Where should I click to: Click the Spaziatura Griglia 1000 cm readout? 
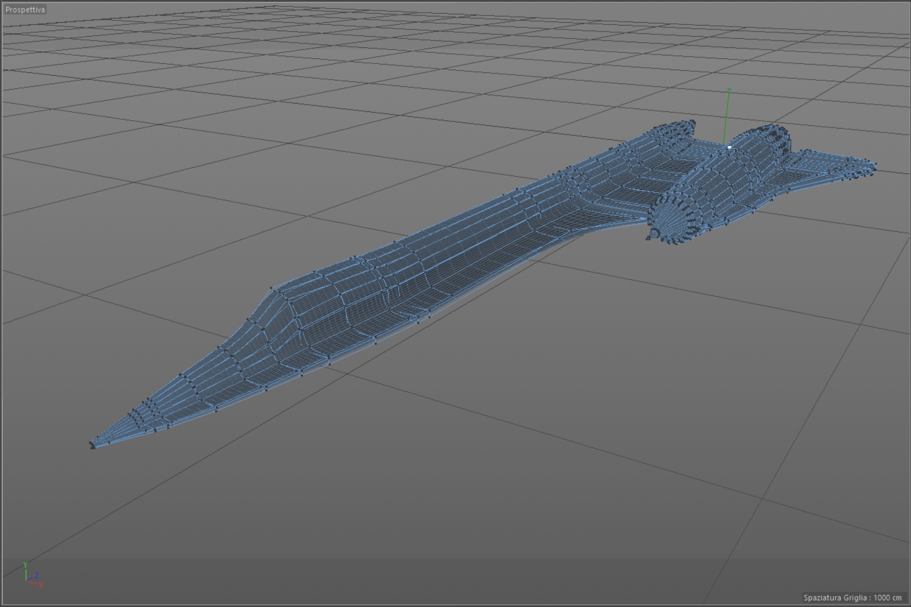[x=852, y=597]
